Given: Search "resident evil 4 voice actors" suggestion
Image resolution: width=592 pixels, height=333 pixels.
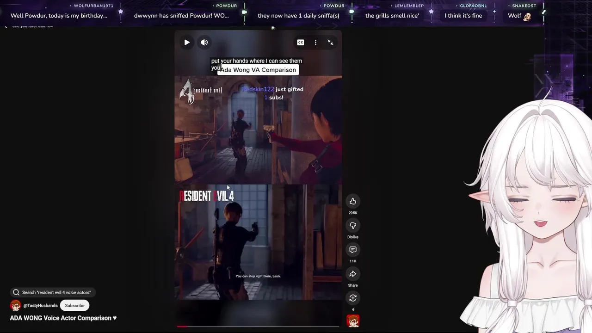Looking at the screenshot, I should coord(53,292).
